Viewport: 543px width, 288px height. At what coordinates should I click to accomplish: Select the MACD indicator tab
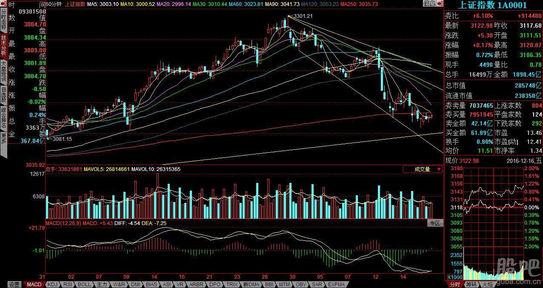[34, 284]
